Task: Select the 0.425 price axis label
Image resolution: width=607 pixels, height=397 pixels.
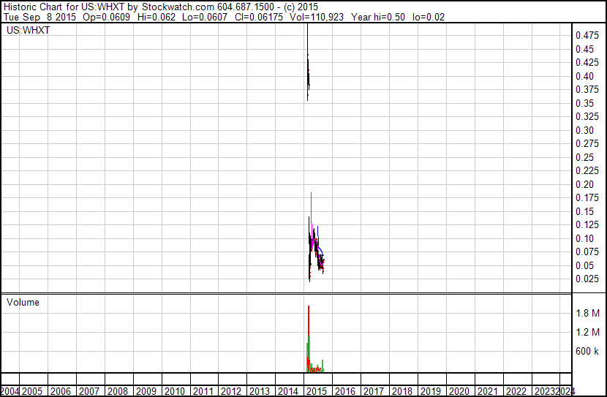Action: pyautogui.click(x=587, y=62)
